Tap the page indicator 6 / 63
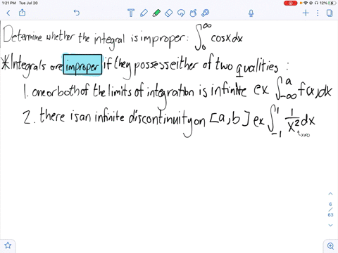This screenshot has height=253, width=338. pos(330,209)
